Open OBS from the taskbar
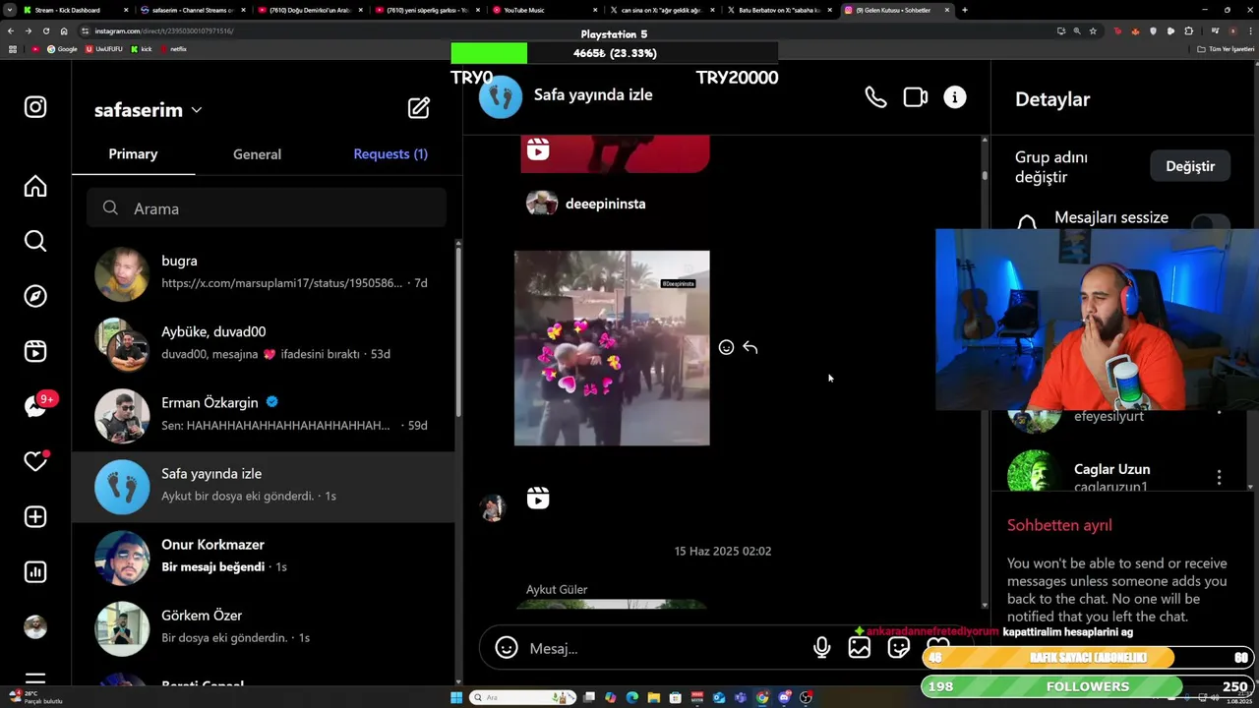This screenshot has width=1259, height=708. point(806,698)
